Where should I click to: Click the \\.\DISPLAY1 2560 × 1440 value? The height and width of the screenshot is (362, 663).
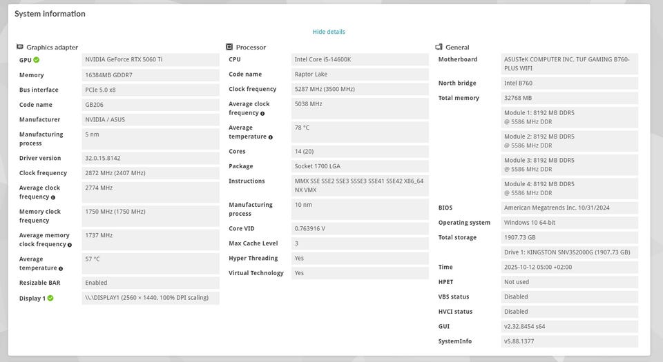point(151,298)
